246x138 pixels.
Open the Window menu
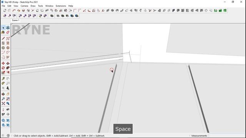49,6
